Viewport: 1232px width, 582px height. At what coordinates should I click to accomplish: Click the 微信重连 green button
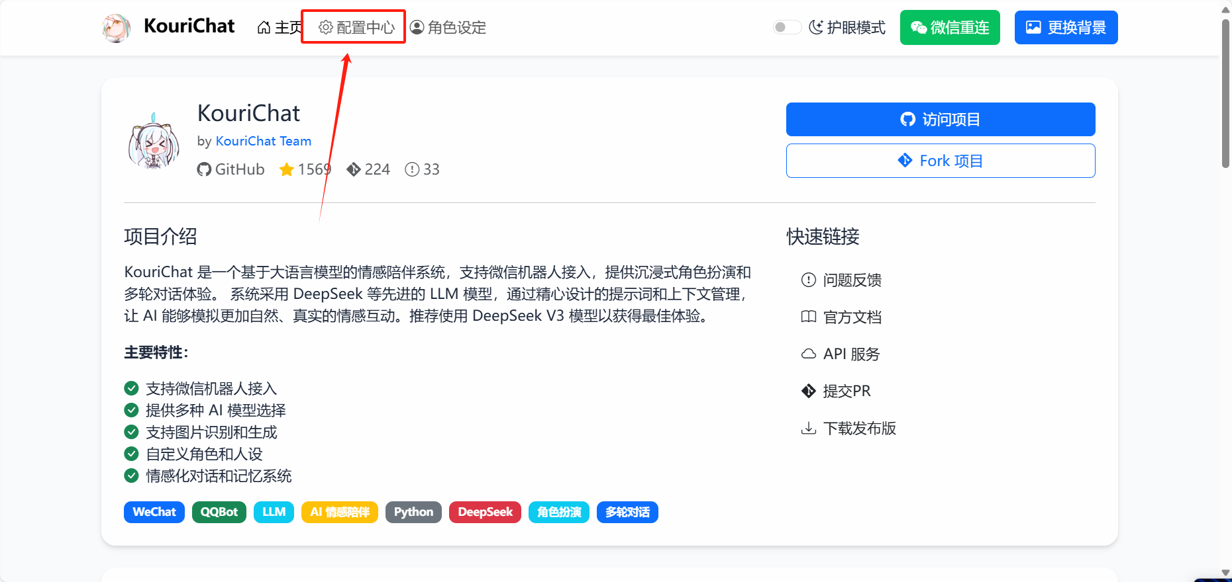[950, 28]
